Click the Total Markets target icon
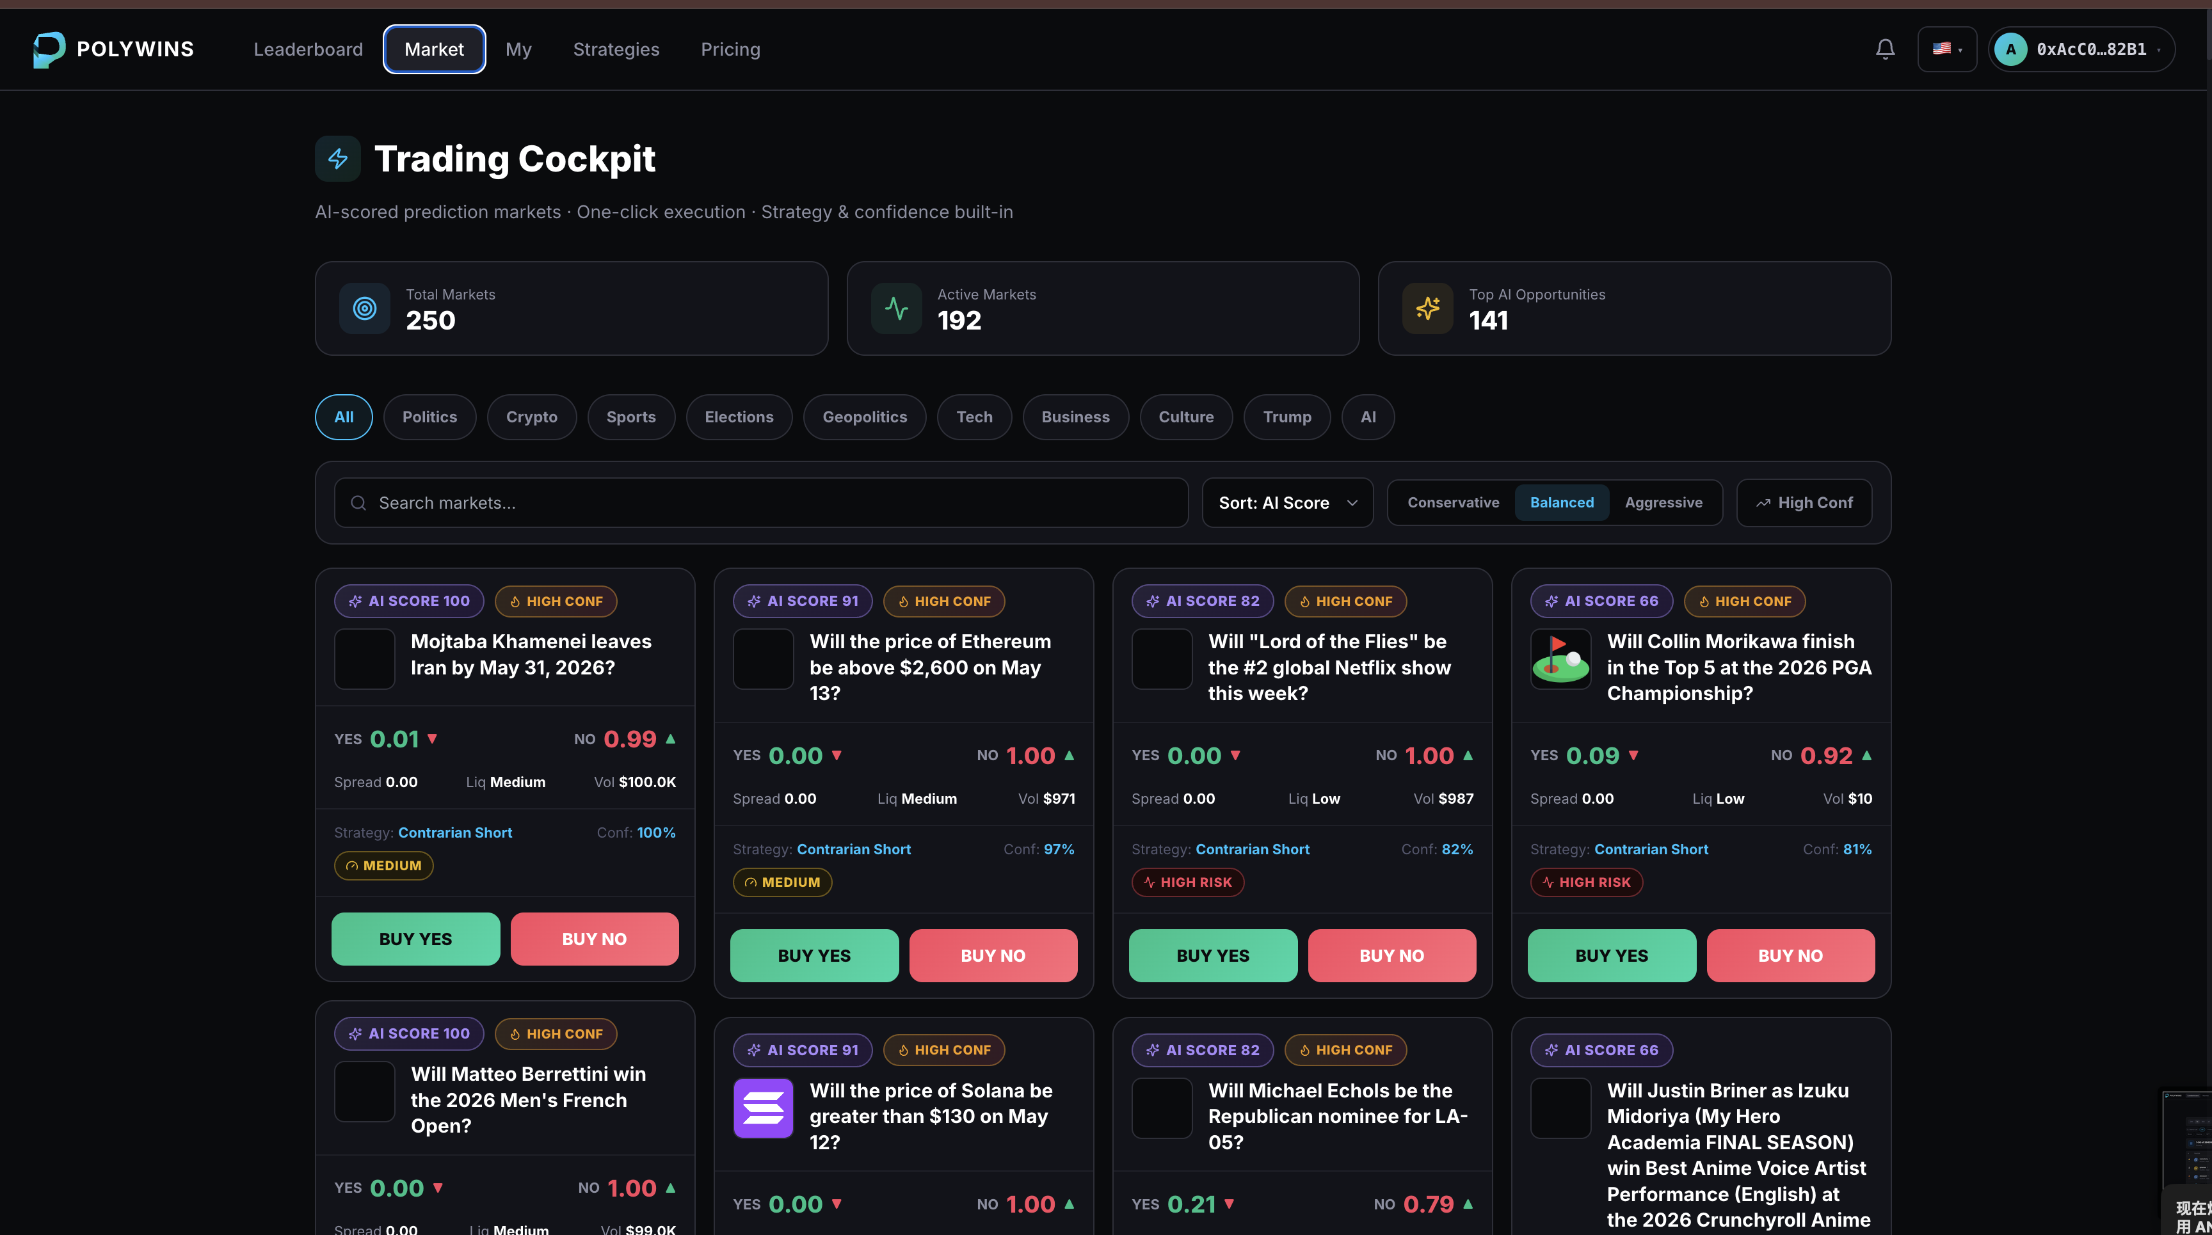Screen dimensions: 2212x1235 365,308
